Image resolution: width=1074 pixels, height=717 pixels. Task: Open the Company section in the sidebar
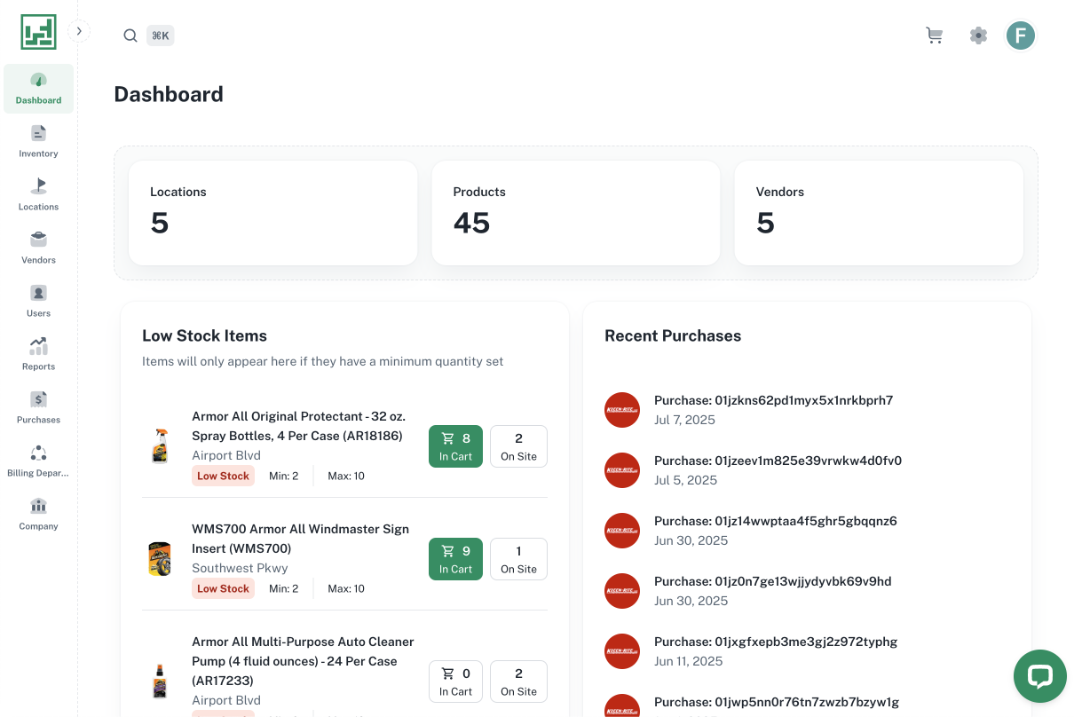coord(38,515)
